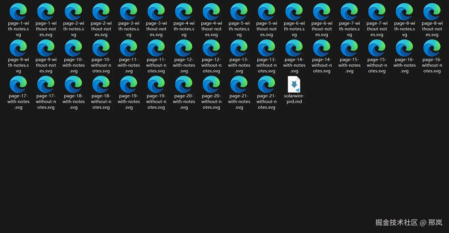Pick the page-14-with-notes.svg icon
This screenshot has width=449, height=233.
[x=294, y=48]
